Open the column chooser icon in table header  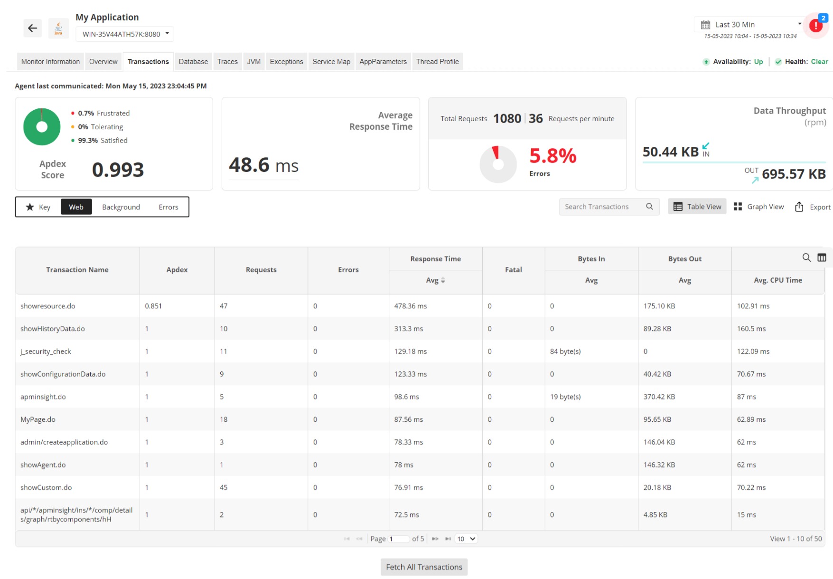click(x=822, y=257)
